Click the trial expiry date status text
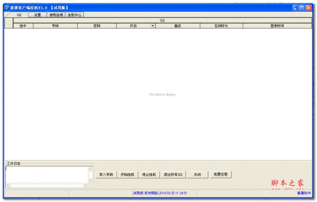 click(160, 193)
